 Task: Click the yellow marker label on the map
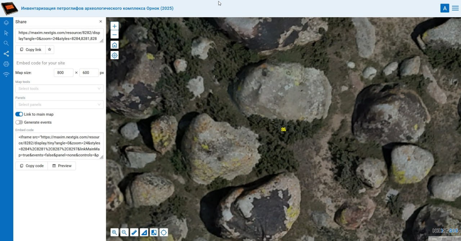283,129
